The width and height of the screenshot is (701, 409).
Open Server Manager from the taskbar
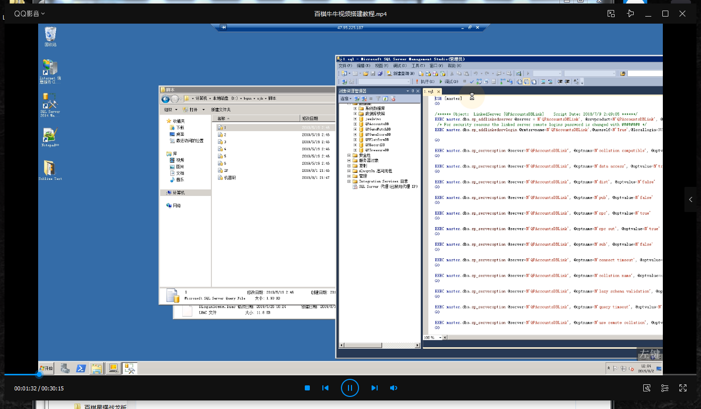65,368
